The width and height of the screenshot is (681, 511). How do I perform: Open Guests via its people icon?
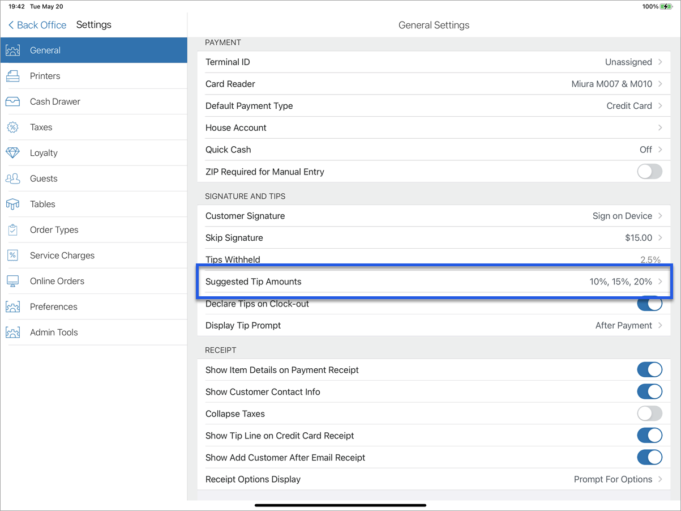click(x=12, y=178)
